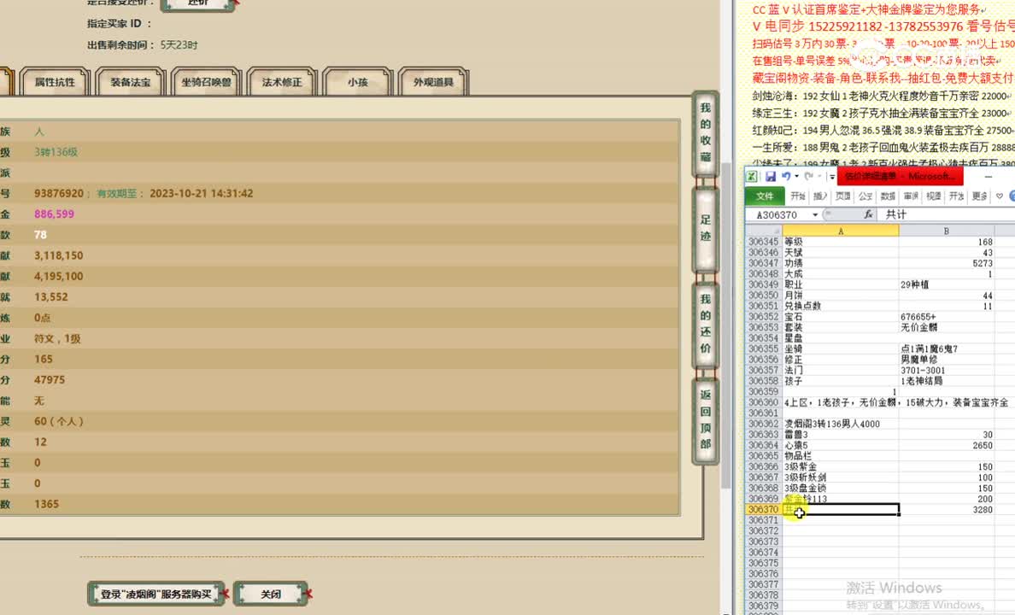Open the Undo history dropdown arrow

(x=796, y=177)
